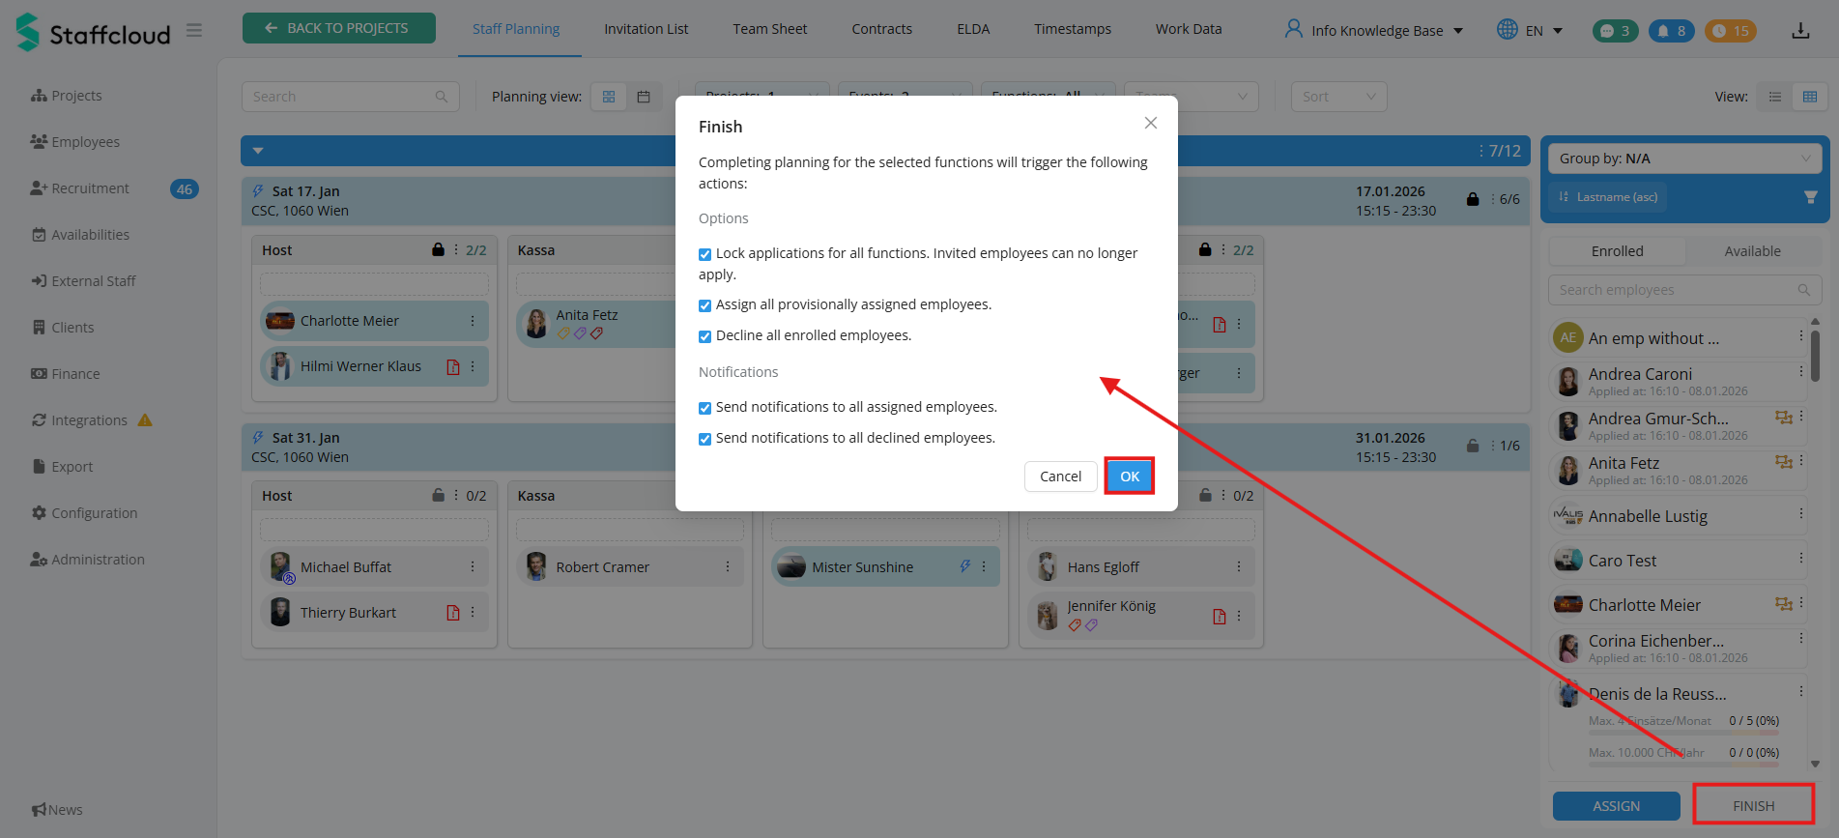
Task: Click document icon next to Hilmi Werner Klaus
Action: (x=453, y=367)
